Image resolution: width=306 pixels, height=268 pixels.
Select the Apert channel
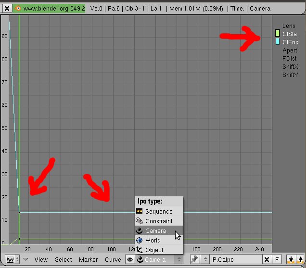[x=290, y=51]
